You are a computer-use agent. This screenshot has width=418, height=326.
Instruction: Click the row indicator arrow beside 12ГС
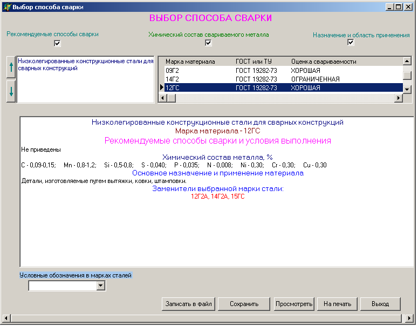click(x=162, y=87)
